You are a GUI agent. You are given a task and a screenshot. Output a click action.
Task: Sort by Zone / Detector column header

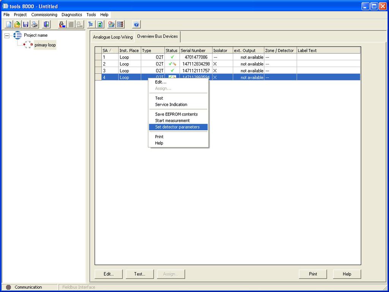point(280,50)
